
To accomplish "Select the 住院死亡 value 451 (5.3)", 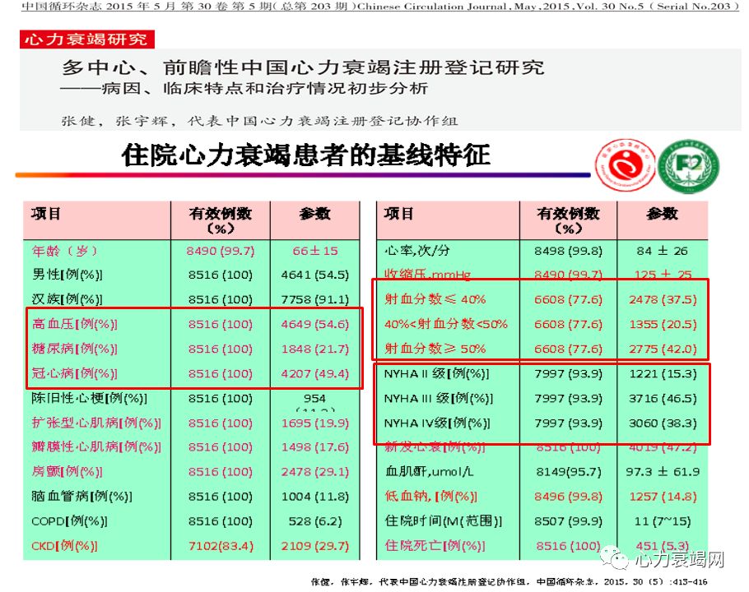I will pos(661,546).
